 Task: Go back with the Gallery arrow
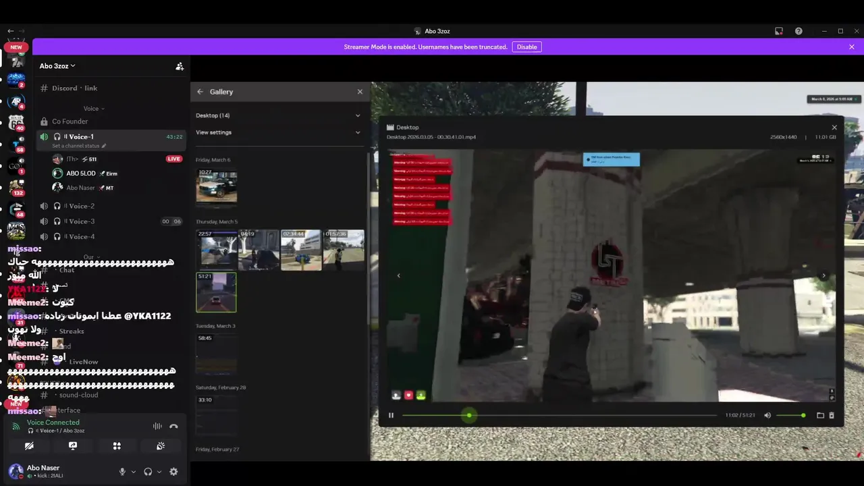200,92
